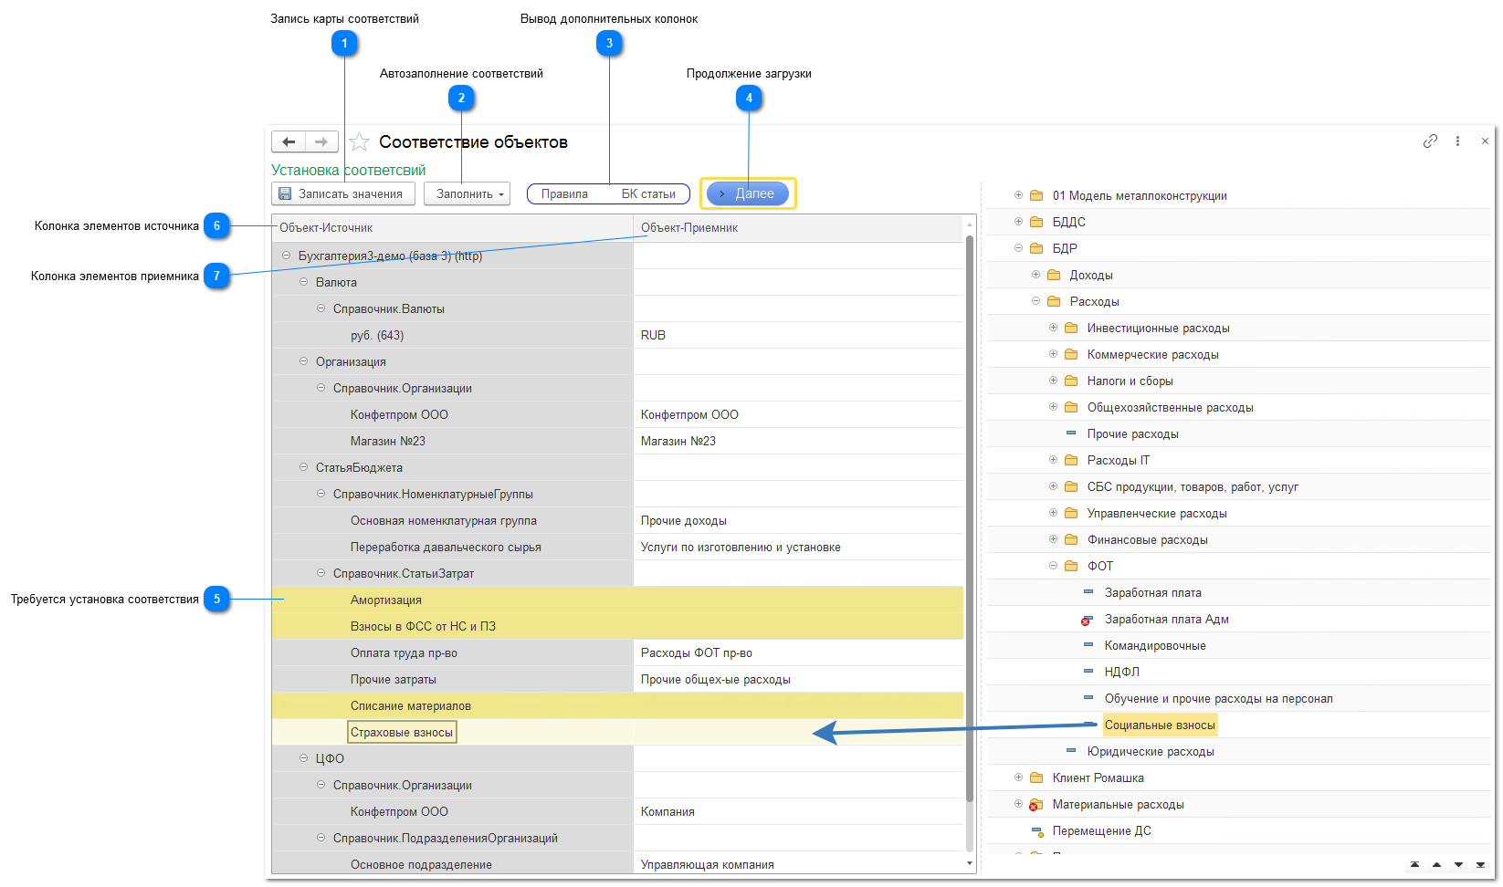Expand СБС продукции, товаров, работ, услуг
This screenshot has height=887, width=1503.
pyautogui.click(x=1053, y=486)
